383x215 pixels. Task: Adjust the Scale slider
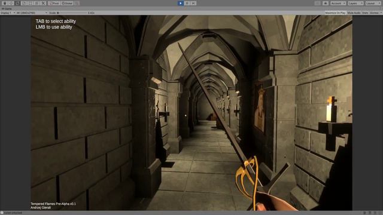pos(72,13)
